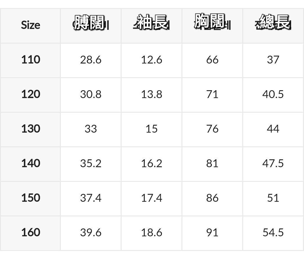Viewport: 304px width, 263px height.
Task: Click the chest width value 76
Action: point(212,129)
